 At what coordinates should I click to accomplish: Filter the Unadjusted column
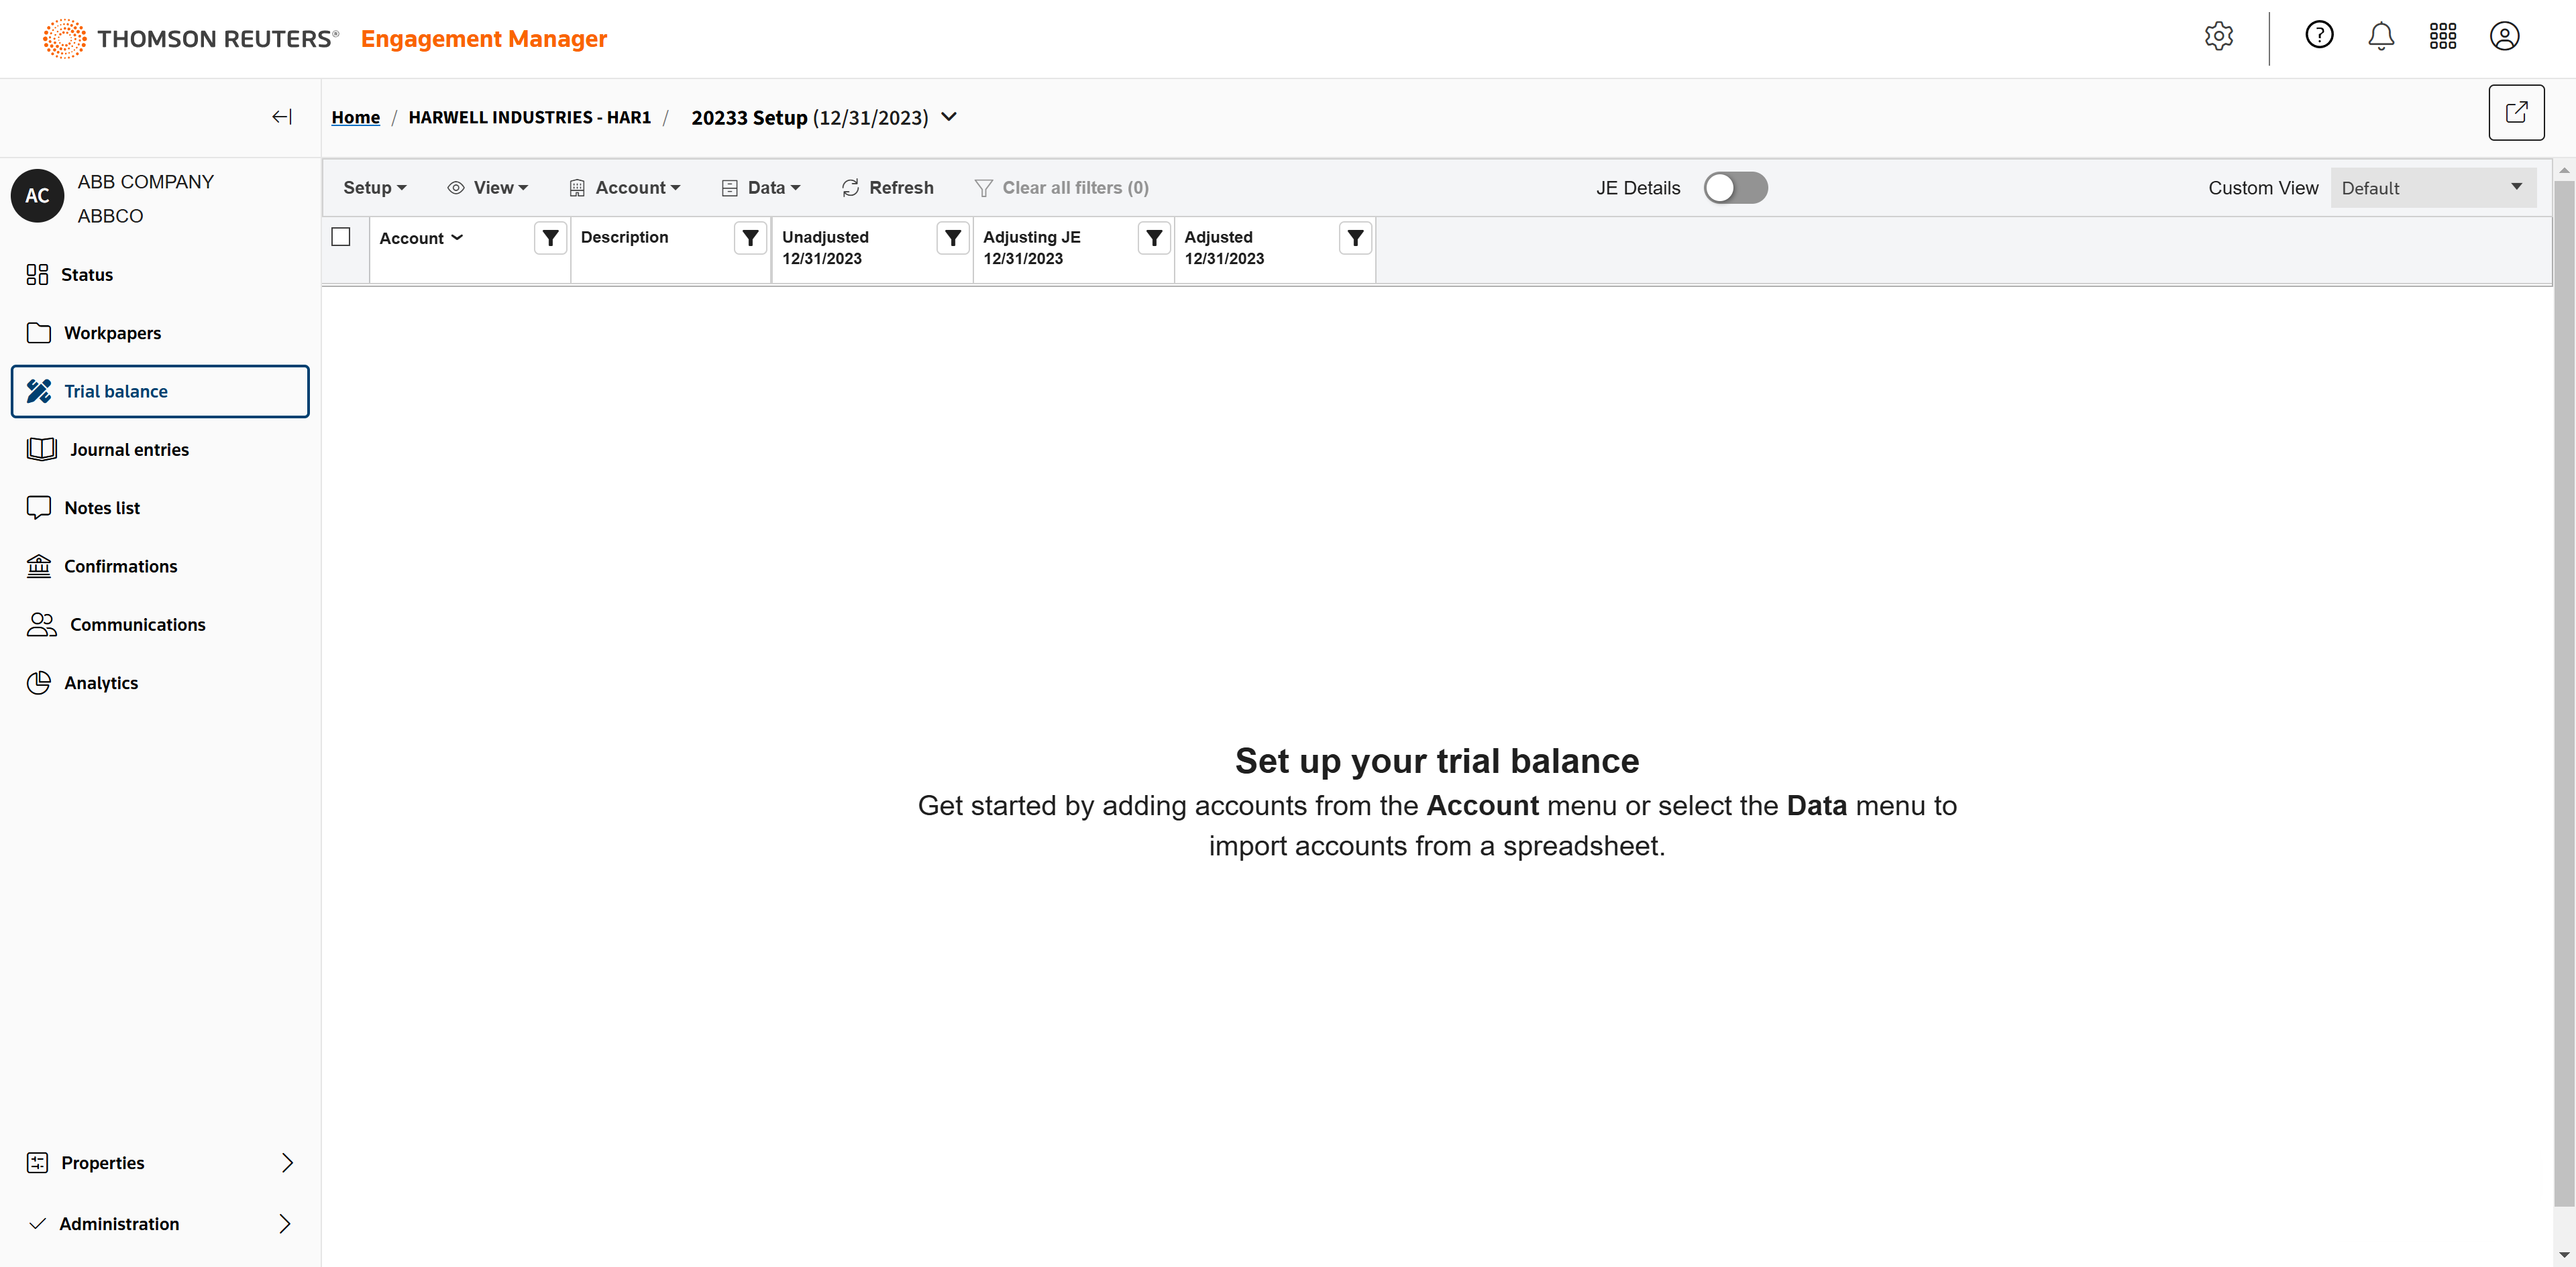tap(952, 238)
